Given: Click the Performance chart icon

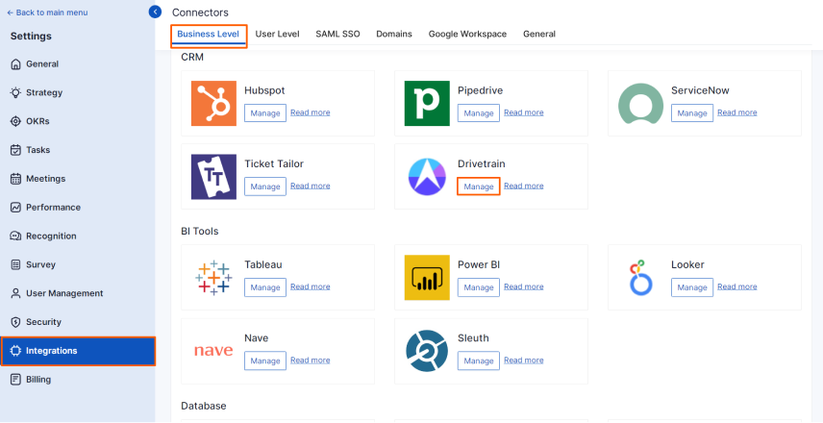Looking at the screenshot, I should (x=15, y=208).
